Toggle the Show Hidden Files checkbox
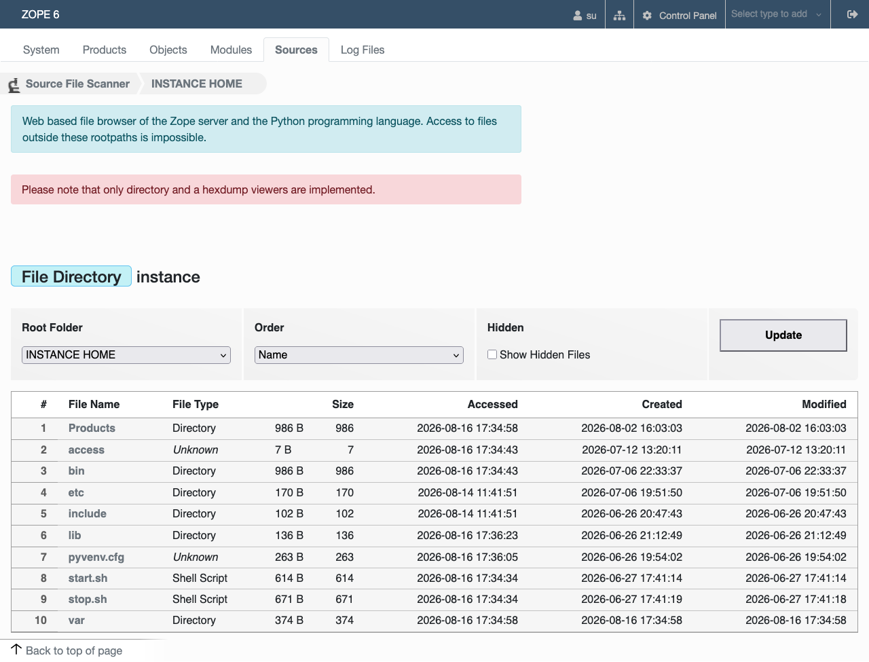Image resolution: width=869 pixels, height=662 pixels. click(492, 354)
